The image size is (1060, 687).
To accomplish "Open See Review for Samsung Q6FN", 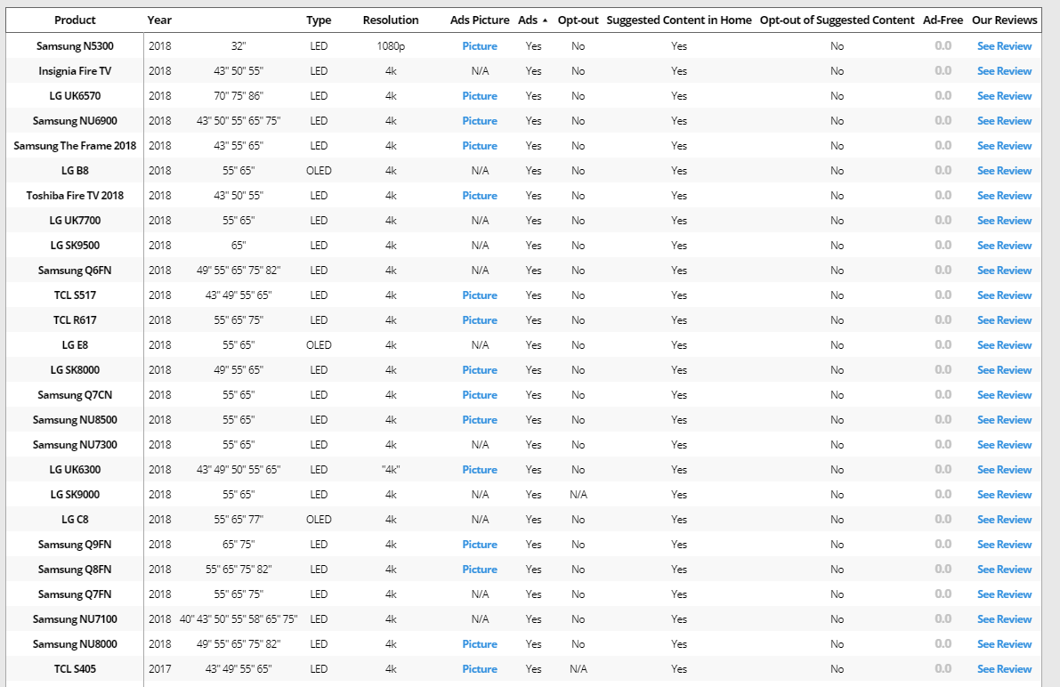I will tap(1004, 271).
